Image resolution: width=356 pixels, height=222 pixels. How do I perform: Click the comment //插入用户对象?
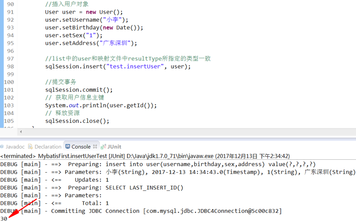coord(67,4)
